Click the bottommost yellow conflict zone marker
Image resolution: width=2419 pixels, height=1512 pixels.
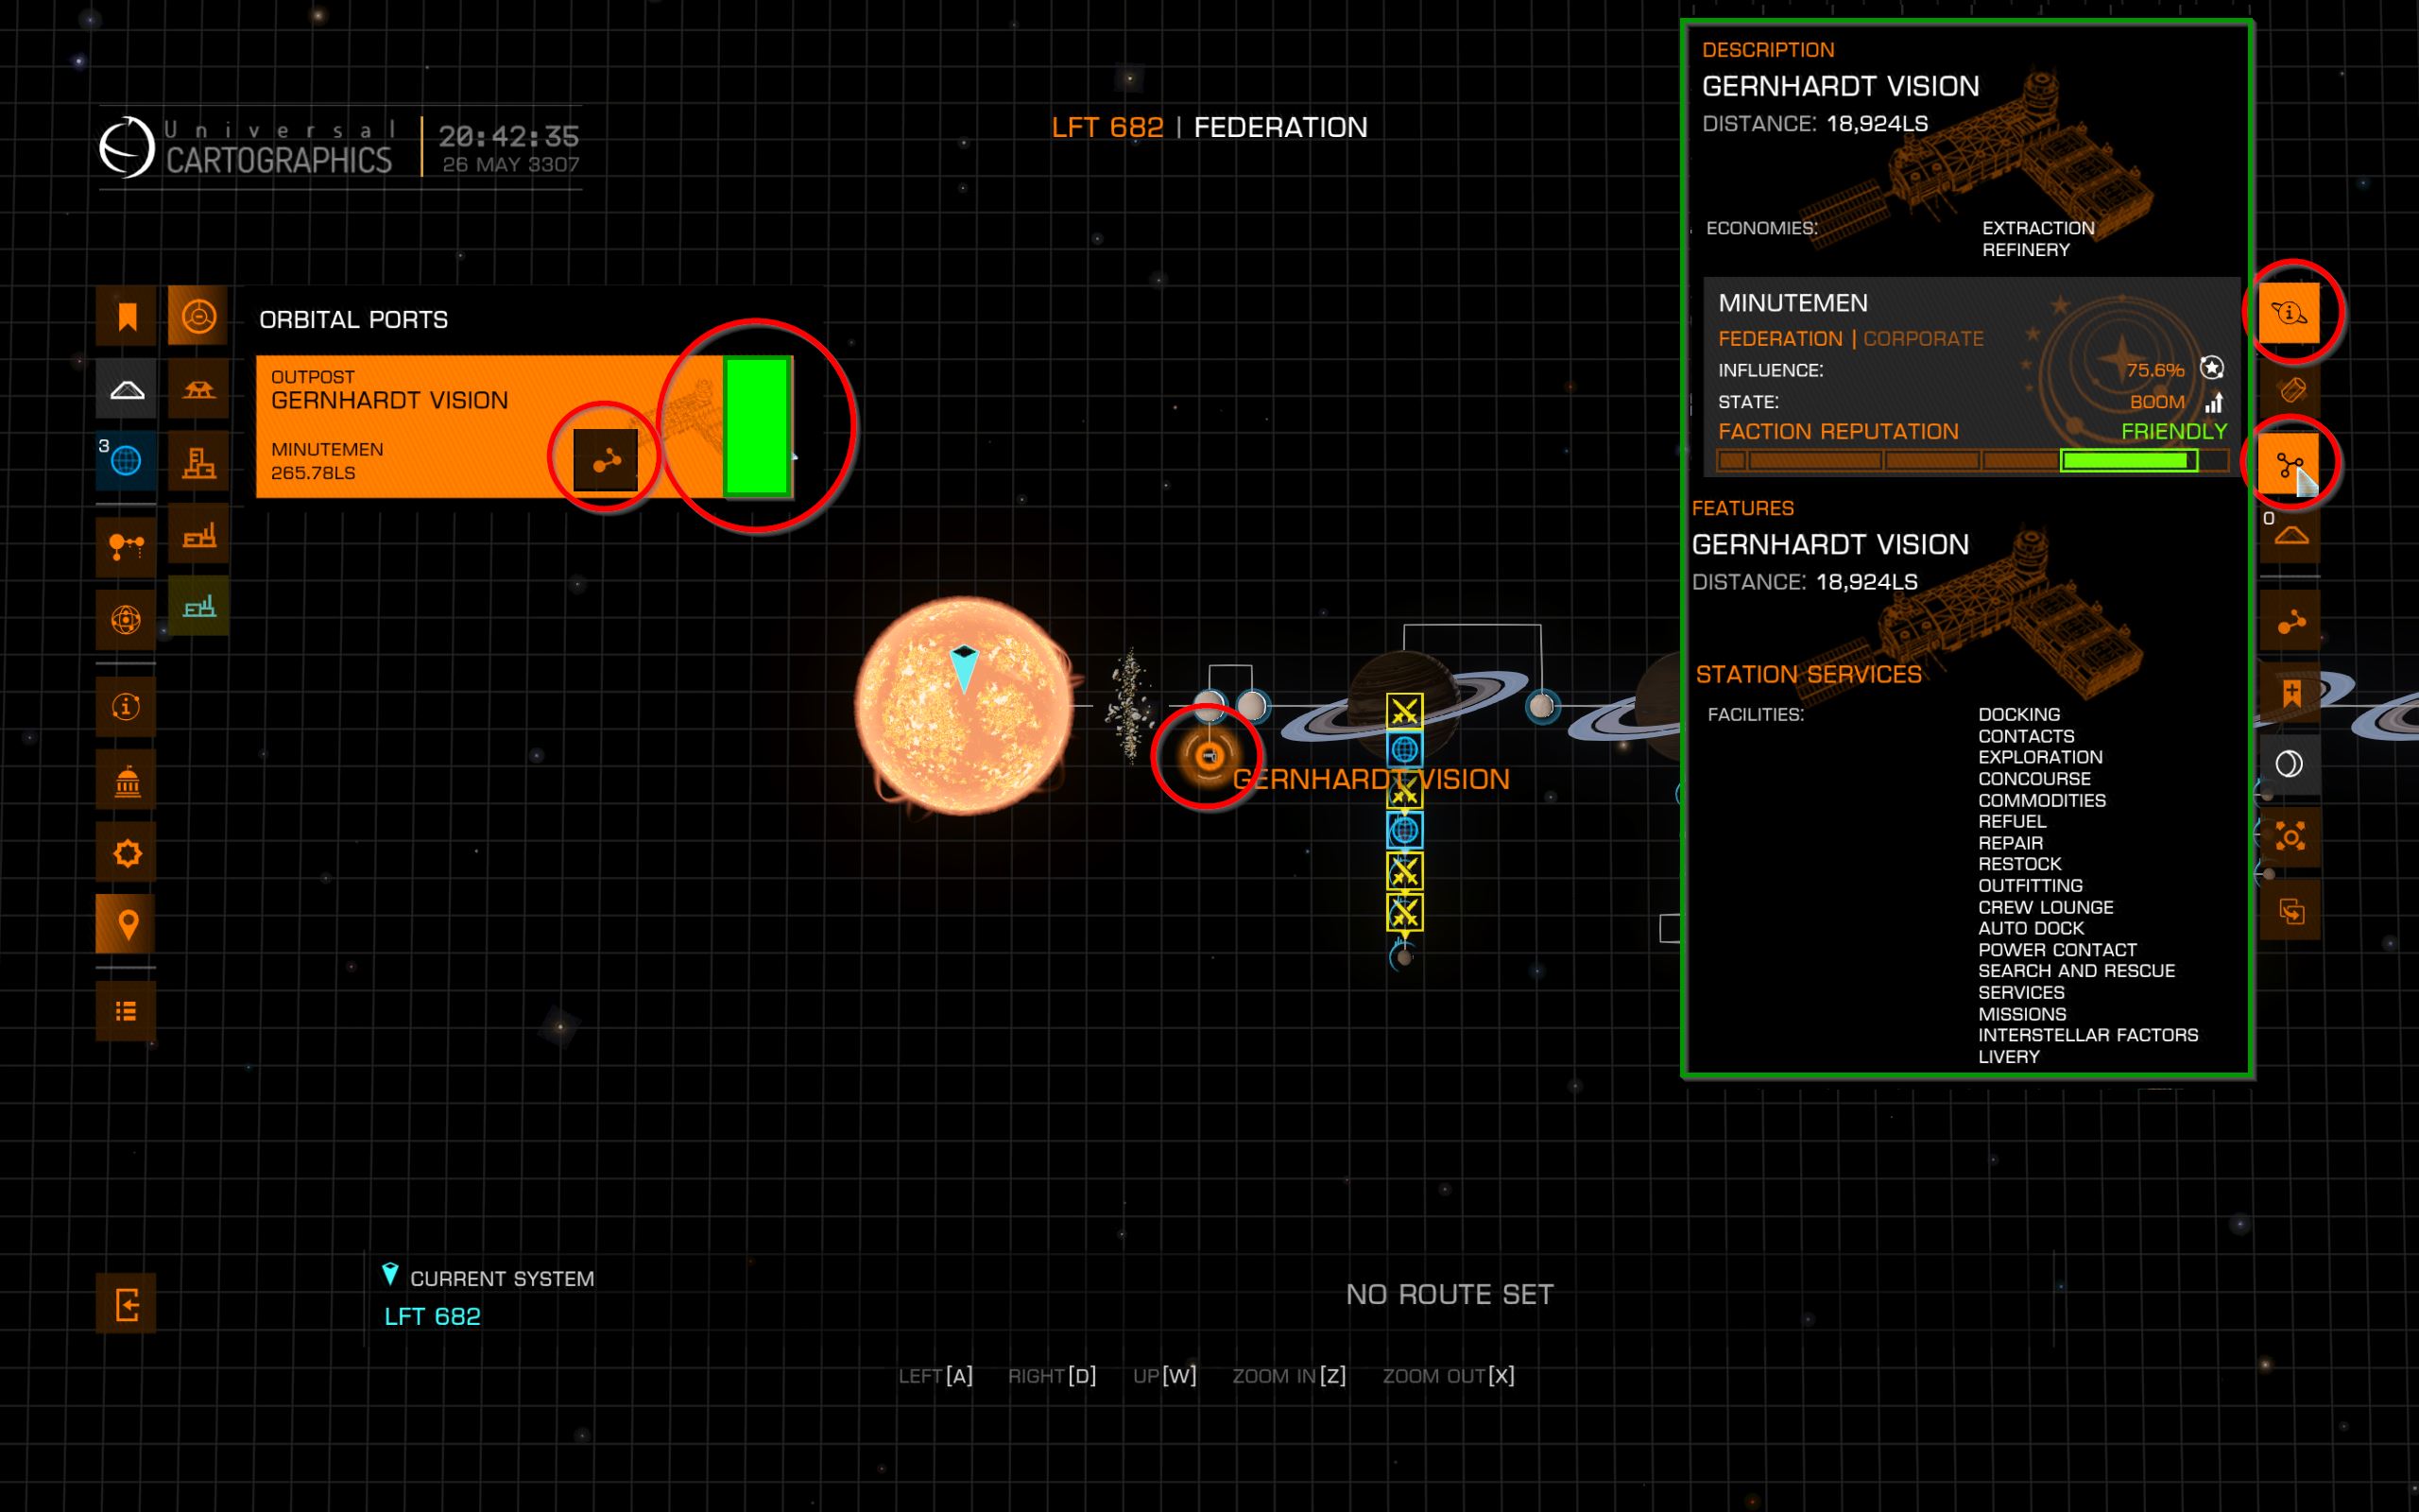1404,913
